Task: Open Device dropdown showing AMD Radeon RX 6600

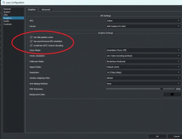Action: (143, 26)
